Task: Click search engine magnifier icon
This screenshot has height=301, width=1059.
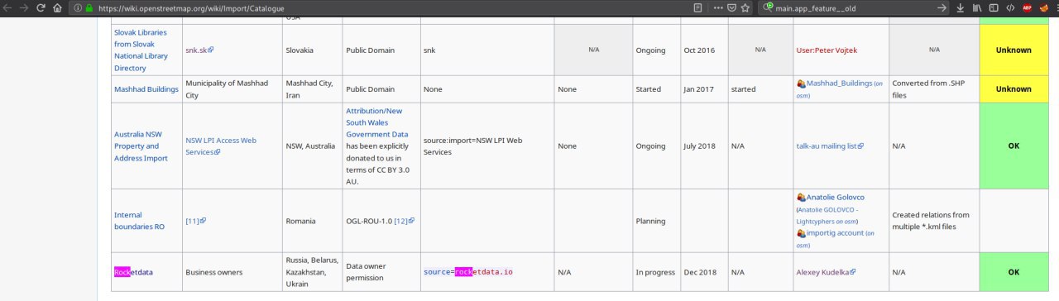Action: click(x=768, y=7)
